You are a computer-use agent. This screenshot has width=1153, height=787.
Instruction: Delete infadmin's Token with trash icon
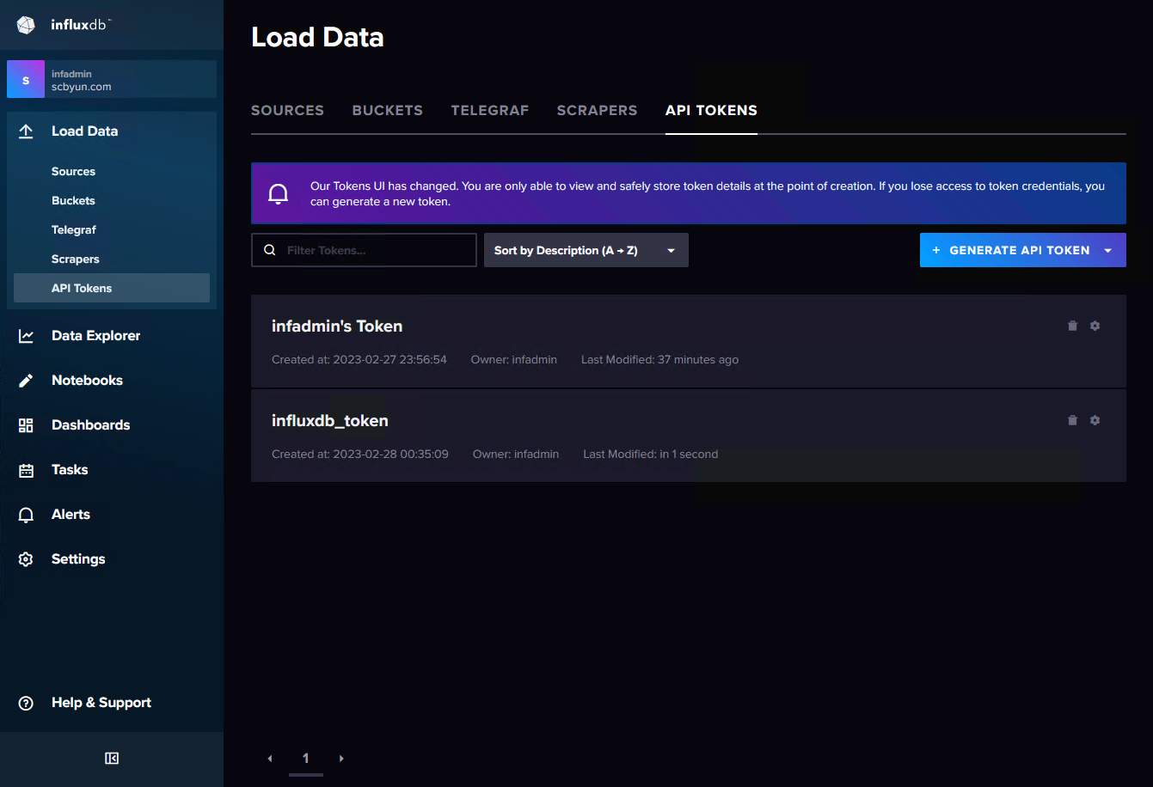tap(1072, 326)
